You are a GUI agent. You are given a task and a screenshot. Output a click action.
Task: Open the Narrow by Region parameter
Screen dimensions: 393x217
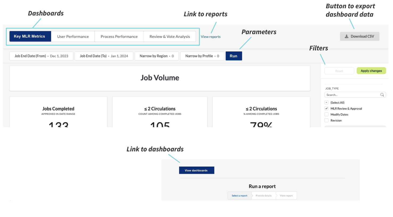point(157,56)
